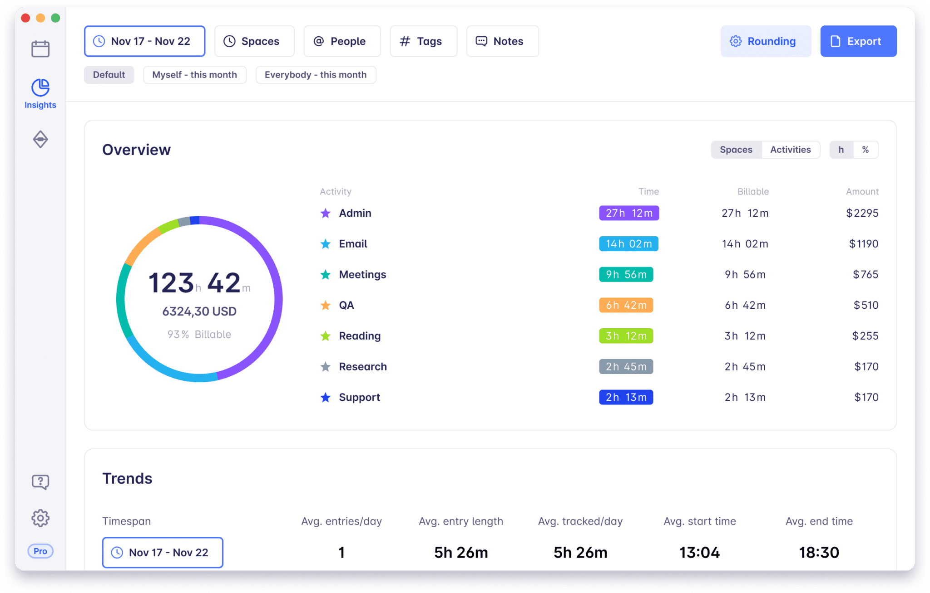Switch to the Activities view
The width and height of the screenshot is (930, 593).
pos(790,150)
